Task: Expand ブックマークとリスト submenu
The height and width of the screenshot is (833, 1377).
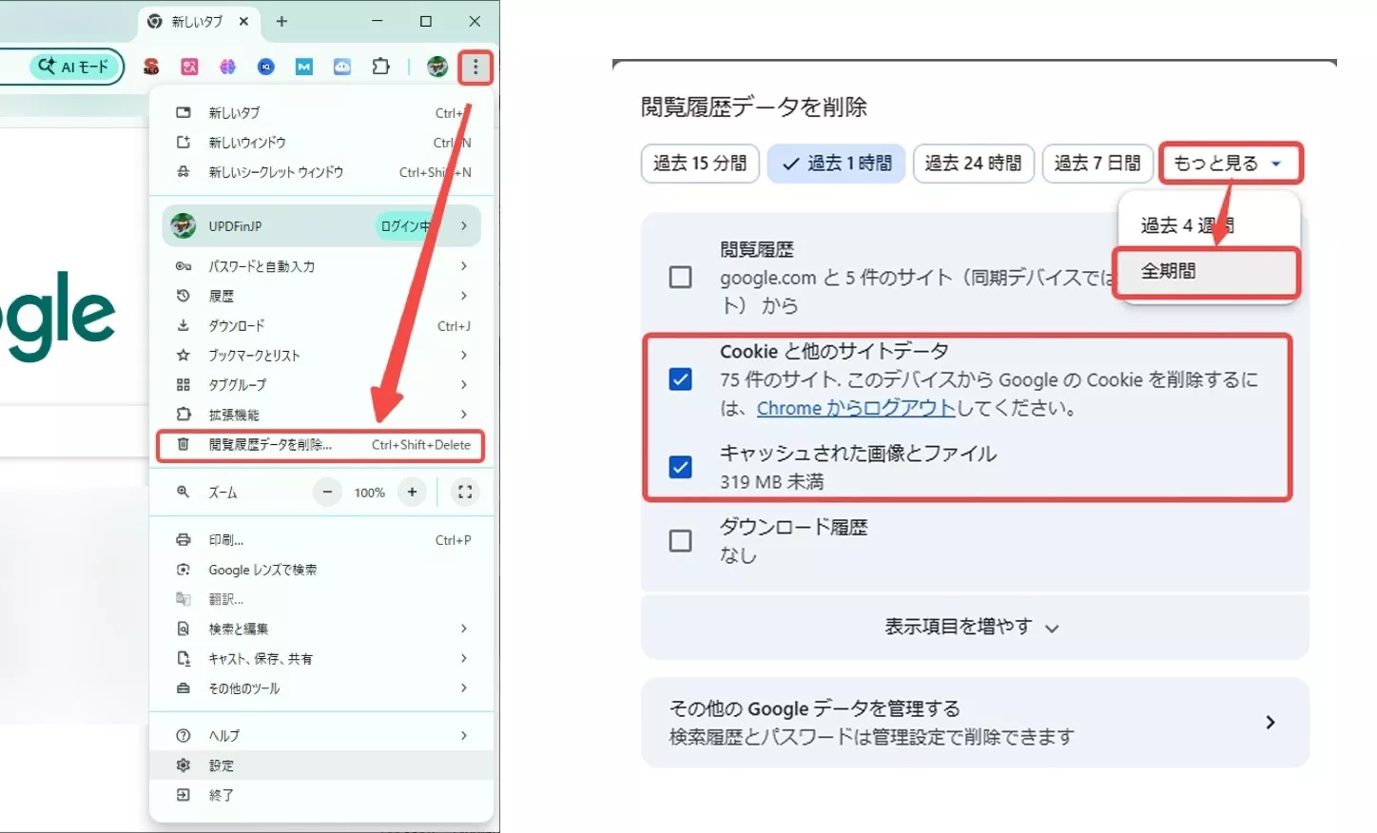Action: tap(321, 355)
